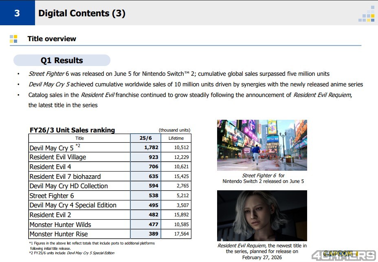
Task: Click footnote *1 about ports to additional platforms
Action: pyautogui.click(x=92, y=246)
